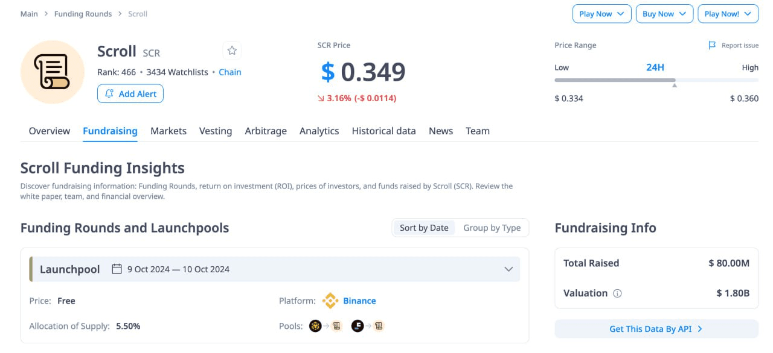Open the Vesting tab
Screen dimensions: 773x353
click(216, 131)
